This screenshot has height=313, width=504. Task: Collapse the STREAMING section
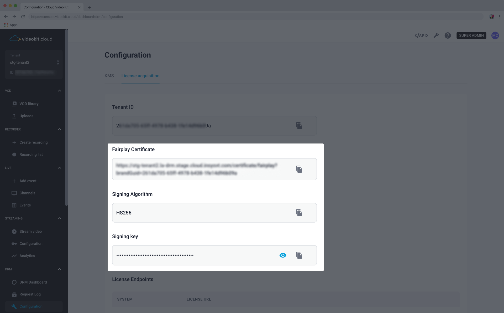pos(59,218)
